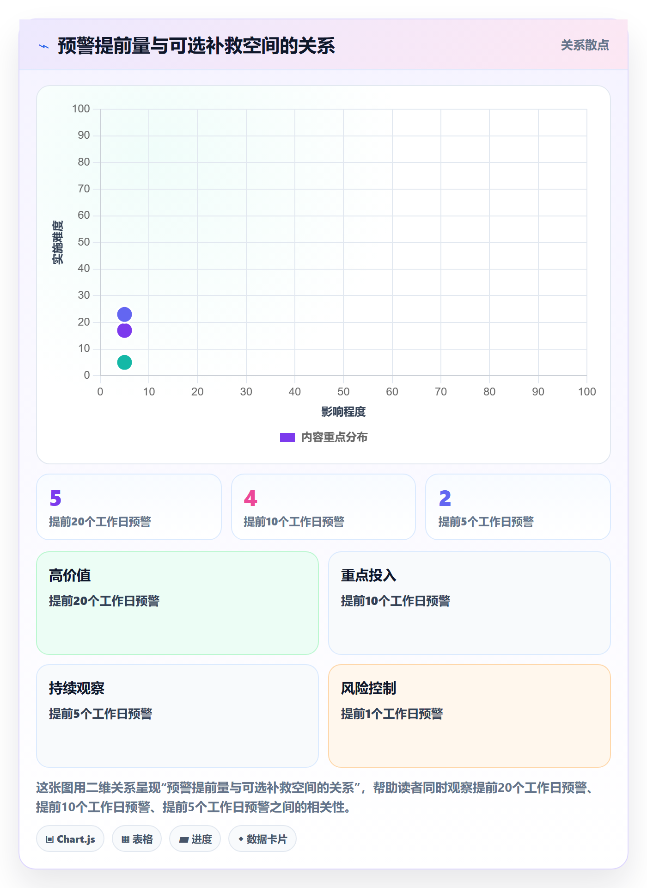Click the 数据卡片 tag chip
647x888 pixels.
click(262, 839)
